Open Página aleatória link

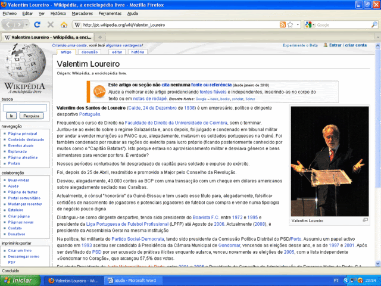(x=23, y=157)
